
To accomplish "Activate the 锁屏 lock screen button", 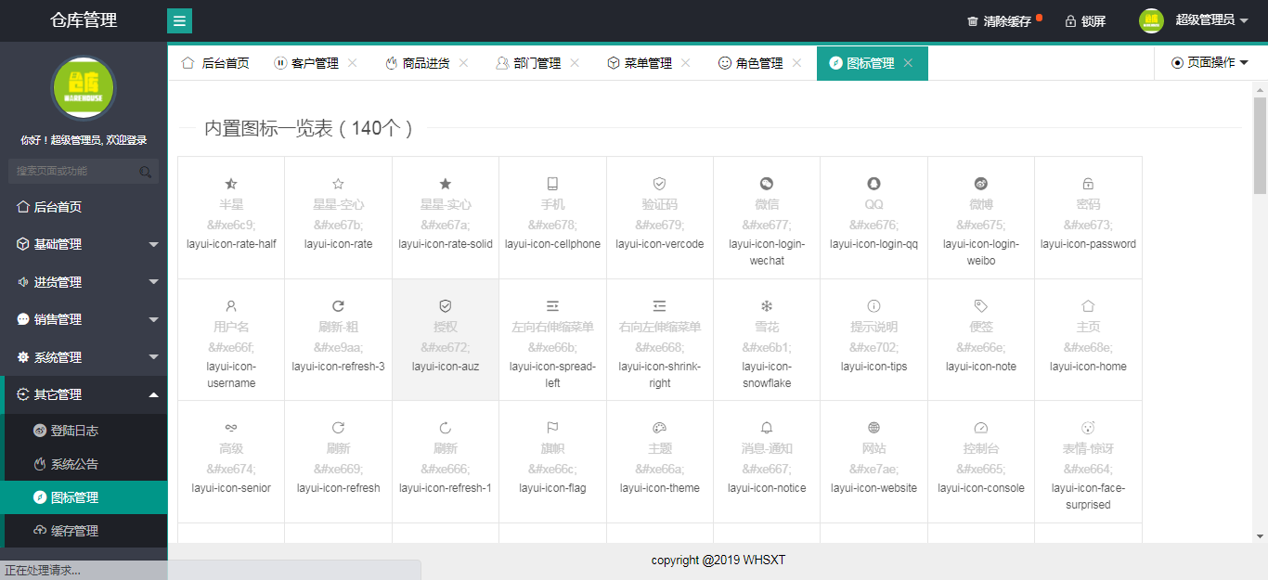I will click(x=1086, y=19).
